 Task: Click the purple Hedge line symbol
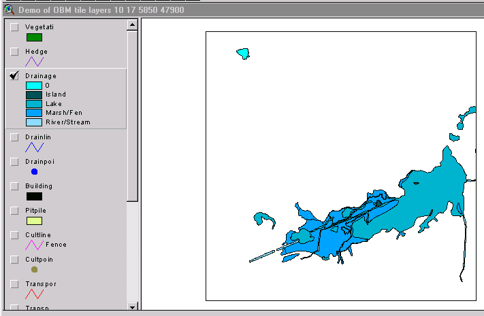pyautogui.click(x=34, y=62)
